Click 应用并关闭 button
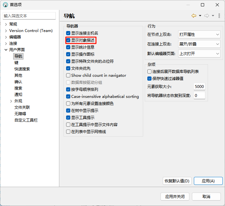This screenshot has height=206, width=225. click(175, 197)
